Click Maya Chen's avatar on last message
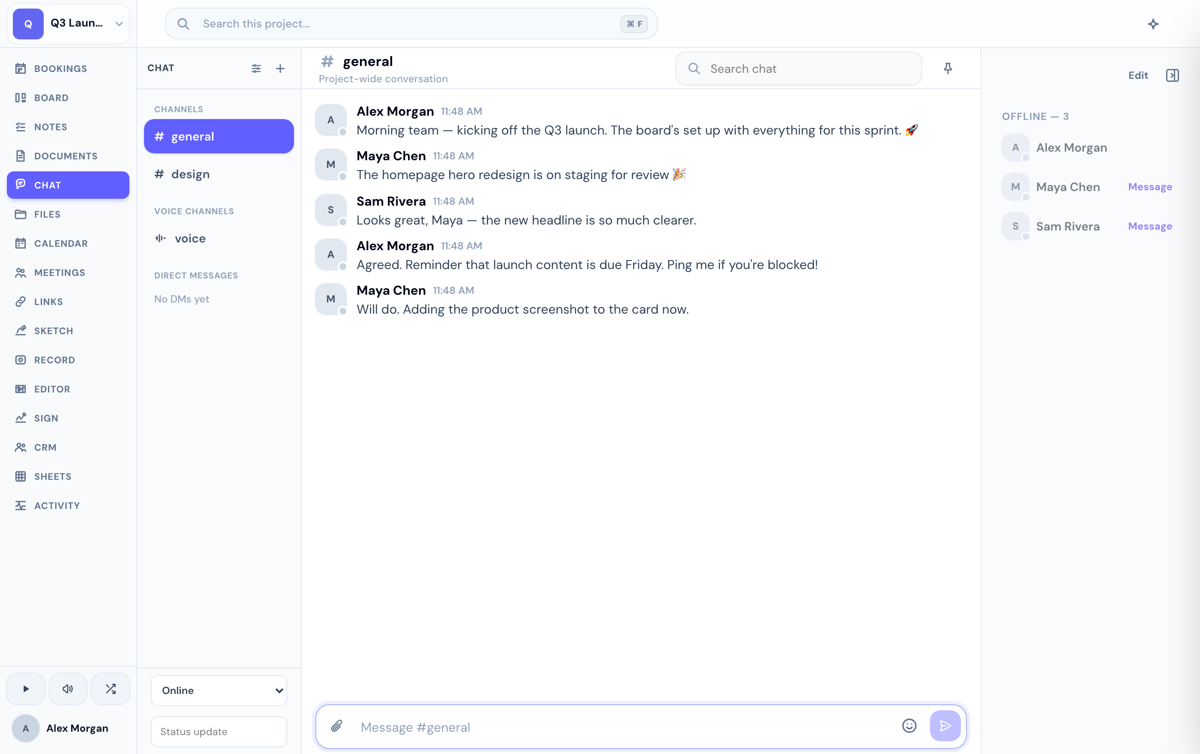1200x754 pixels. click(330, 299)
